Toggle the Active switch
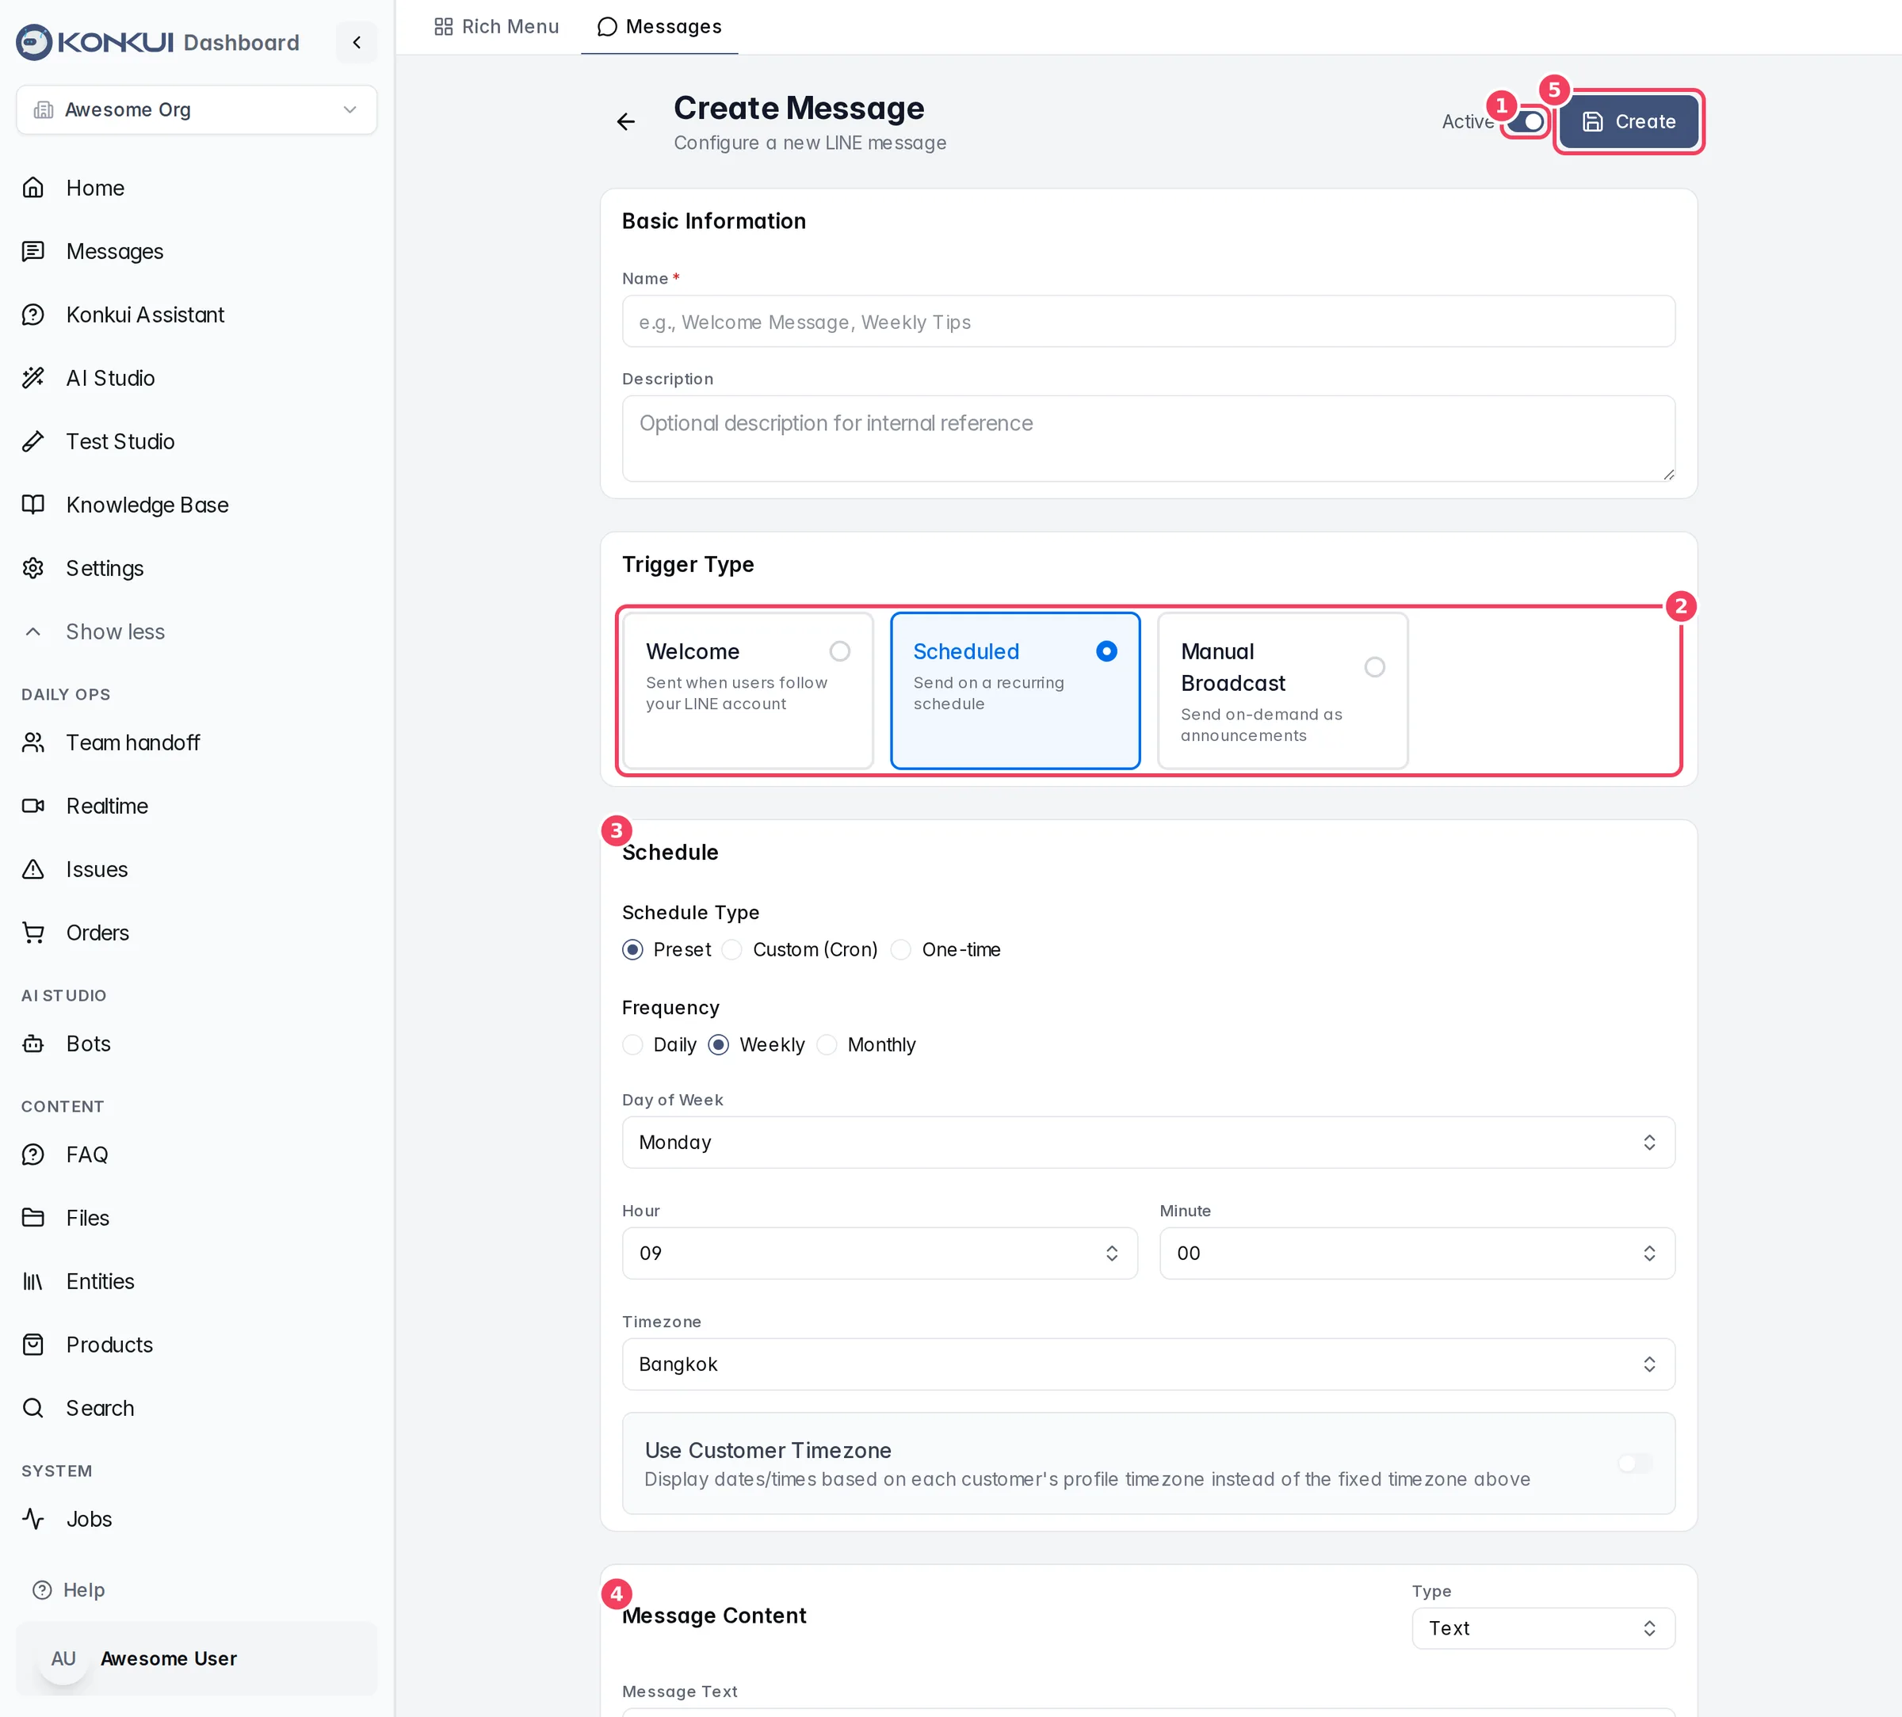 click(1526, 122)
